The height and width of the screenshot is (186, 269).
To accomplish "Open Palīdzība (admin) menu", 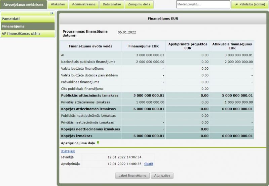I will click(x=249, y=4).
